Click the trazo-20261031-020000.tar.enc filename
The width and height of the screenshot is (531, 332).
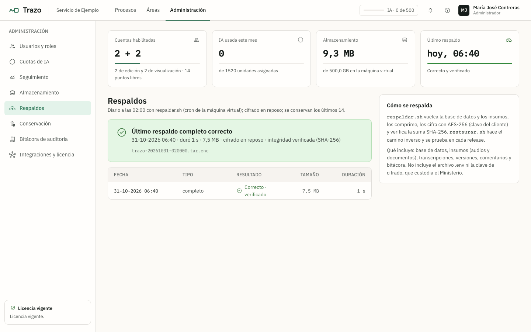point(170,151)
